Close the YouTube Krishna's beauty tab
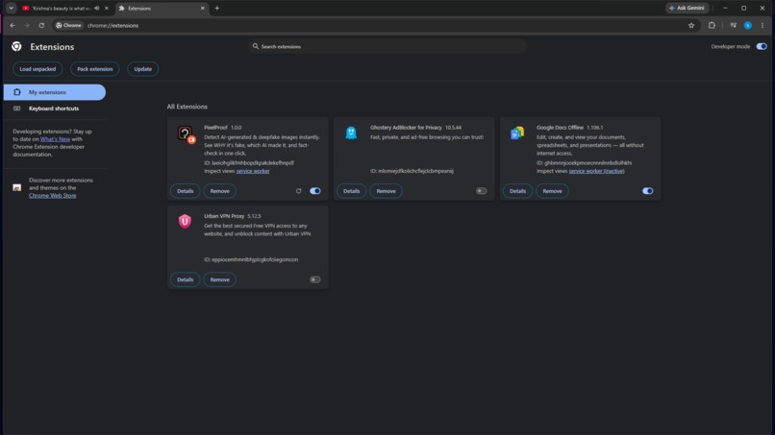The width and height of the screenshot is (775, 435). (x=107, y=9)
